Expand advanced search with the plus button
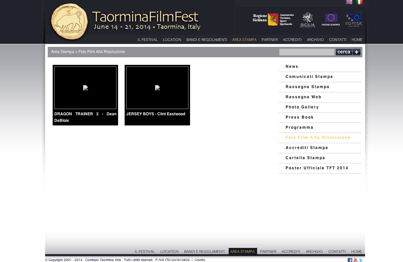Screen dimensions: 403x262 pyautogui.click(x=357, y=52)
